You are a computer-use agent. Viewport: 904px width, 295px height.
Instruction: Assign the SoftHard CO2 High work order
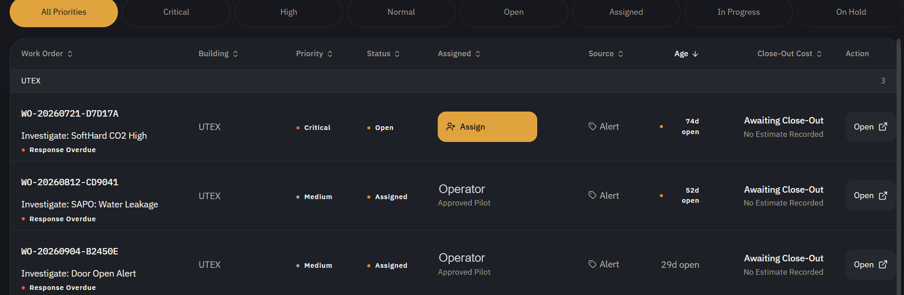pyautogui.click(x=487, y=127)
